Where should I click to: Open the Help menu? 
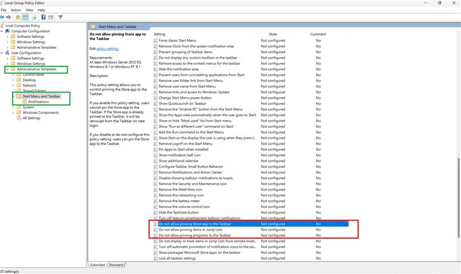click(41, 10)
